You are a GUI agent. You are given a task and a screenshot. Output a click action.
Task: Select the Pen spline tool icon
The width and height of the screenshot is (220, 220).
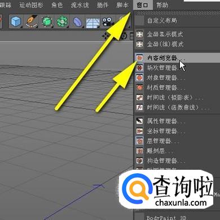[31, 21]
